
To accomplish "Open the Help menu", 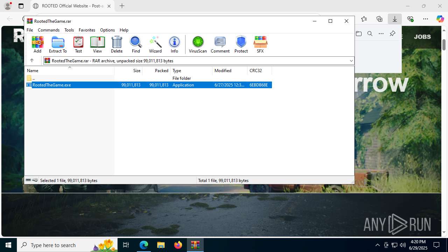I will click(124, 30).
